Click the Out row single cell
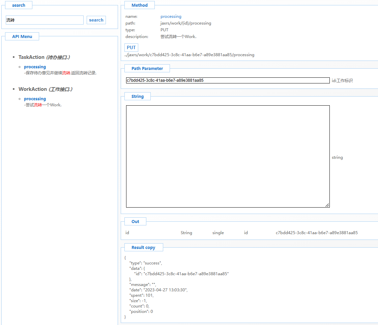This screenshot has width=378, height=325. 218,232
